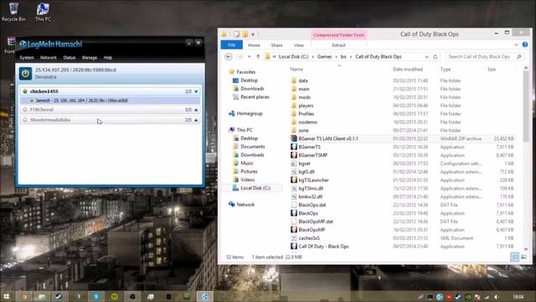The image size is (536, 302).
Task: Click the Games breadcrumb in address bar
Action: tap(324, 57)
